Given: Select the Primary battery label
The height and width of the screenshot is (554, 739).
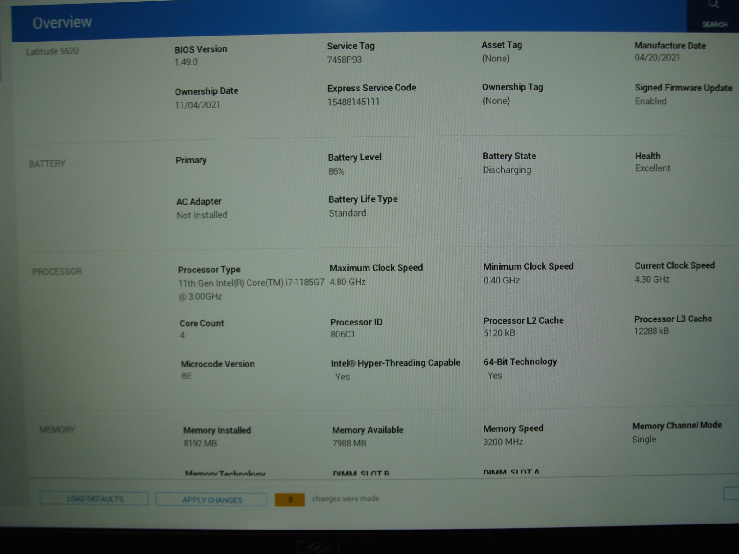Looking at the screenshot, I should (191, 160).
